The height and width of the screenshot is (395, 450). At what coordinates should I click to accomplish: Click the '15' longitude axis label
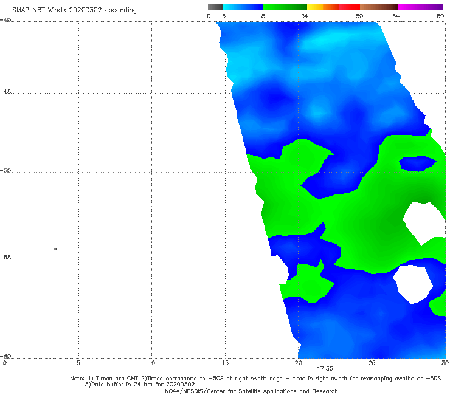(x=225, y=363)
